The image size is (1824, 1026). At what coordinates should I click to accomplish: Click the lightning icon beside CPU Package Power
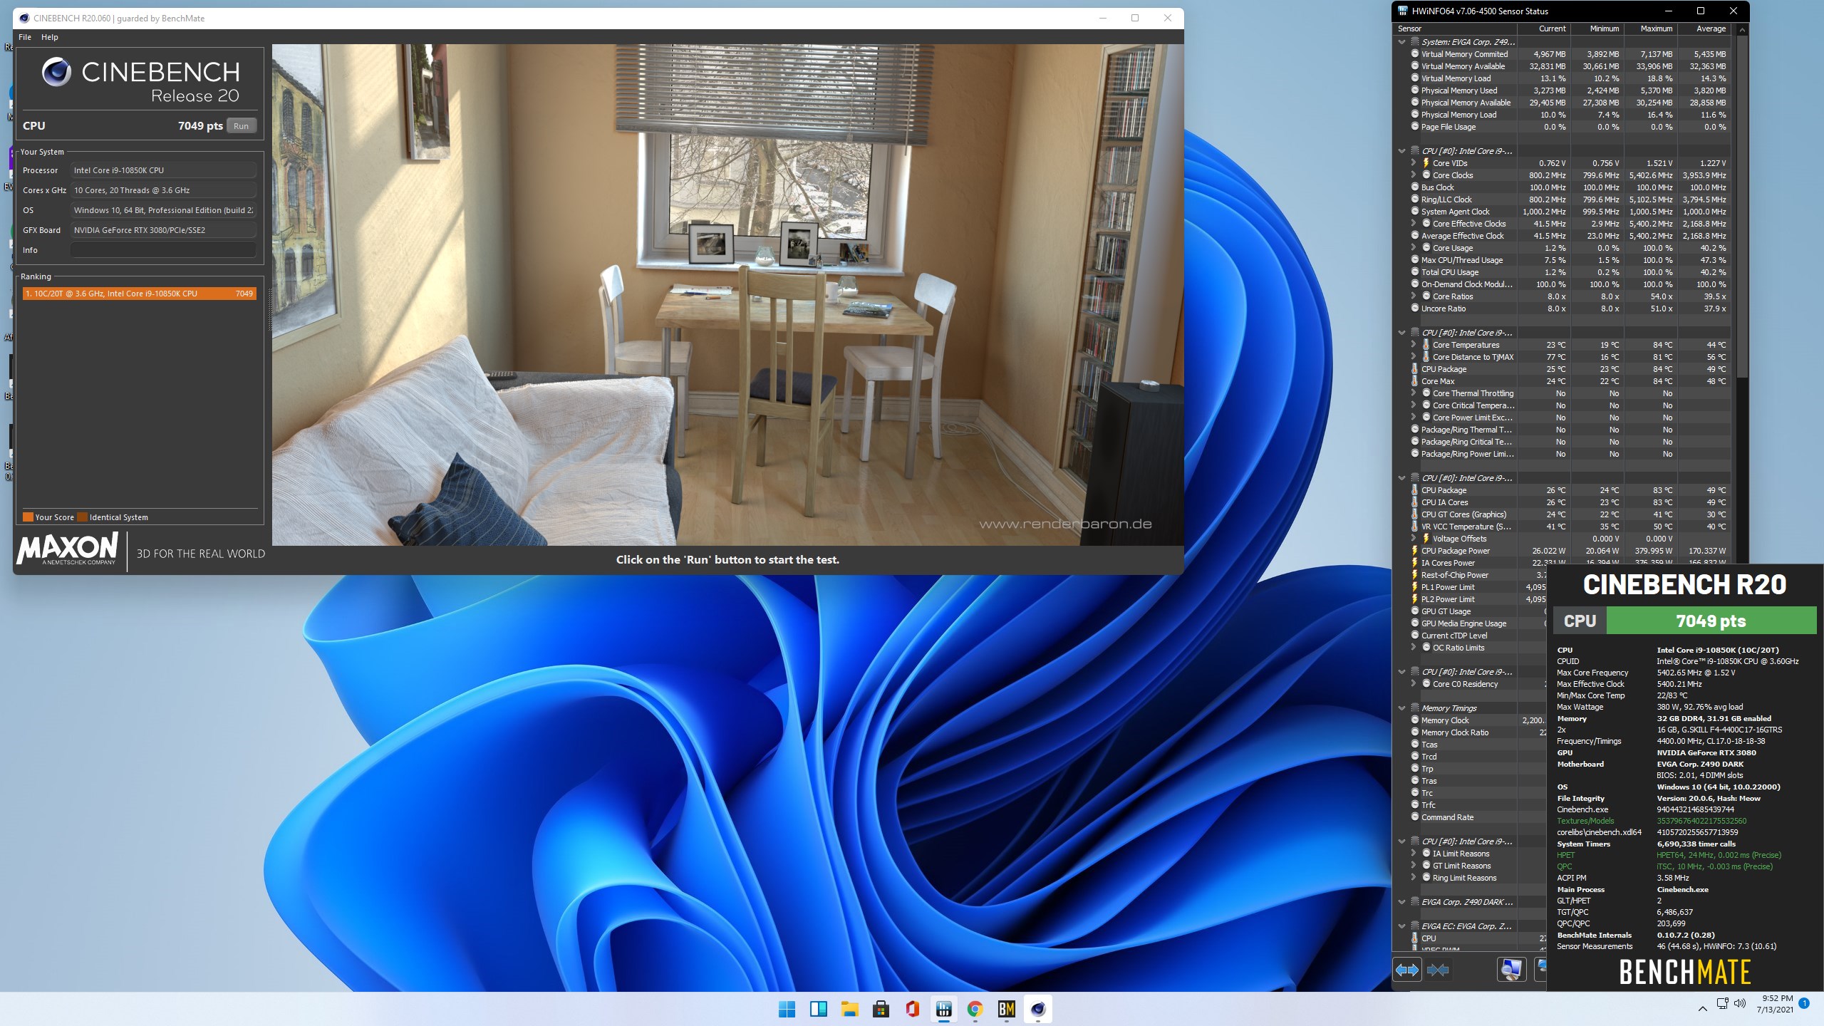click(x=1415, y=551)
